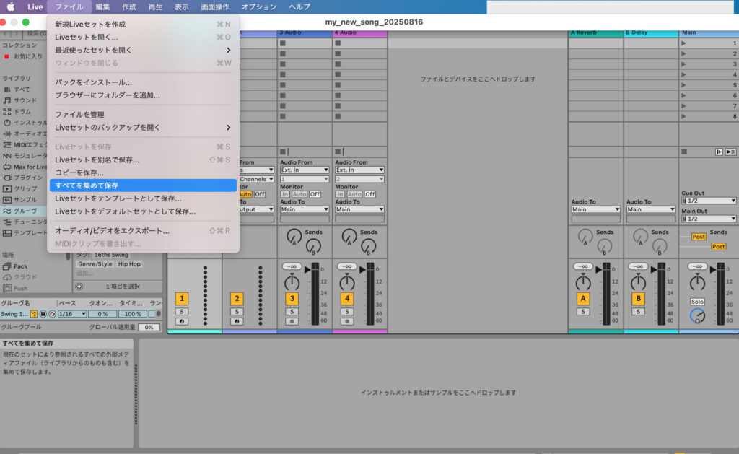The image size is (739, 454).
Task: Open groove base 1/16 dropdown
Action: click(x=72, y=314)
